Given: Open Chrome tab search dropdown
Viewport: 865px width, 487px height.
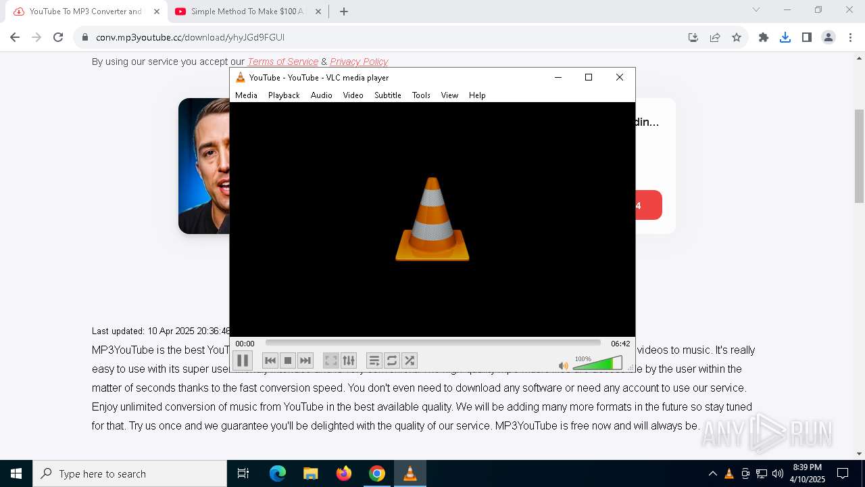Looking at the screenshot, I should tap(756, 10).
